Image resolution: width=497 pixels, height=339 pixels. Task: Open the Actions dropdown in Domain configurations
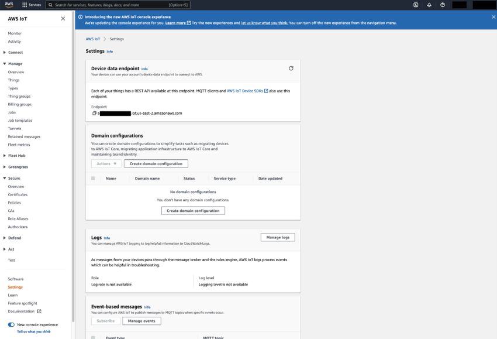coord(106,164)
